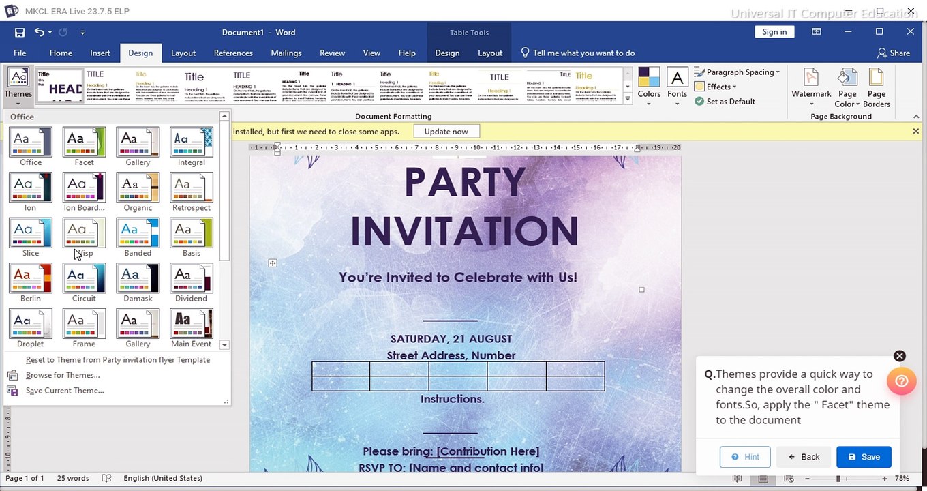
Task: Click the Save icon in quick access toolbar
Action: point(20,32)
